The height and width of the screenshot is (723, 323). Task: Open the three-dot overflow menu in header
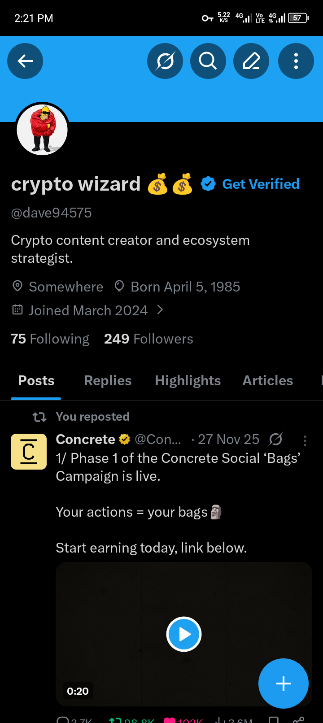[296, 61]
